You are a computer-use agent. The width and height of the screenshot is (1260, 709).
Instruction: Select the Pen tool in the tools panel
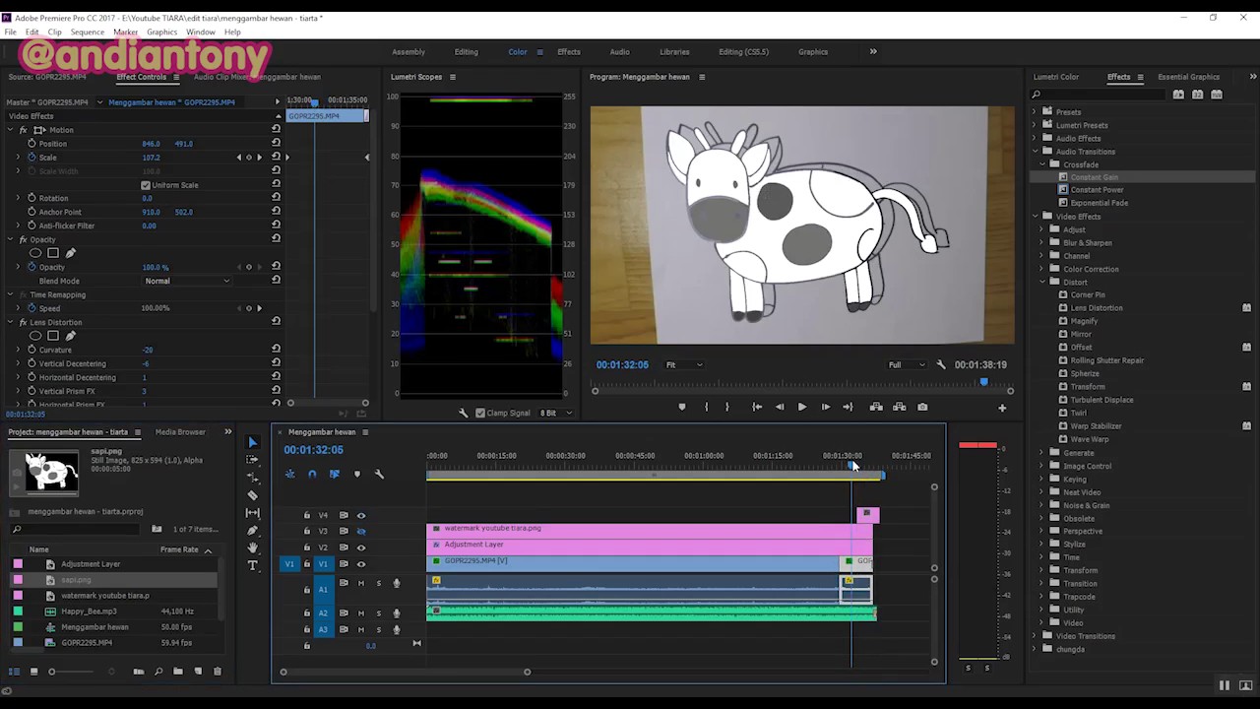click(x=252, y=531)
